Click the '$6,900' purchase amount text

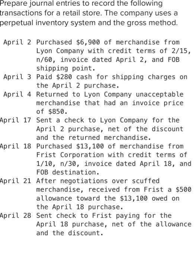coord(88,42)
